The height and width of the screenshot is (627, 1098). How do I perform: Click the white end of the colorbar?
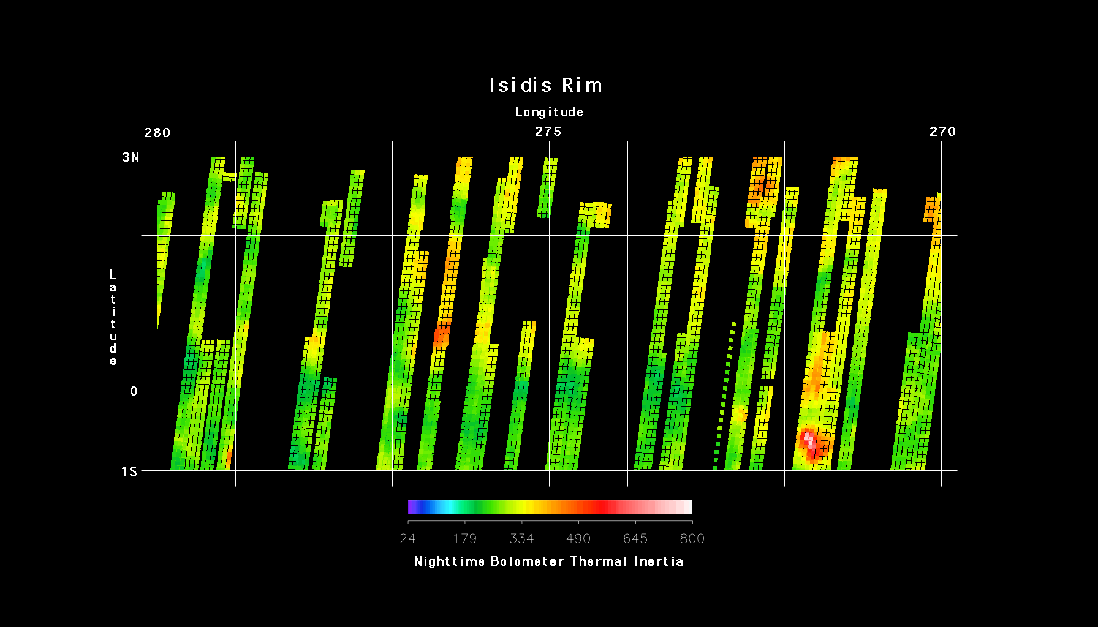pyautogui.click(x=688, y=507)
